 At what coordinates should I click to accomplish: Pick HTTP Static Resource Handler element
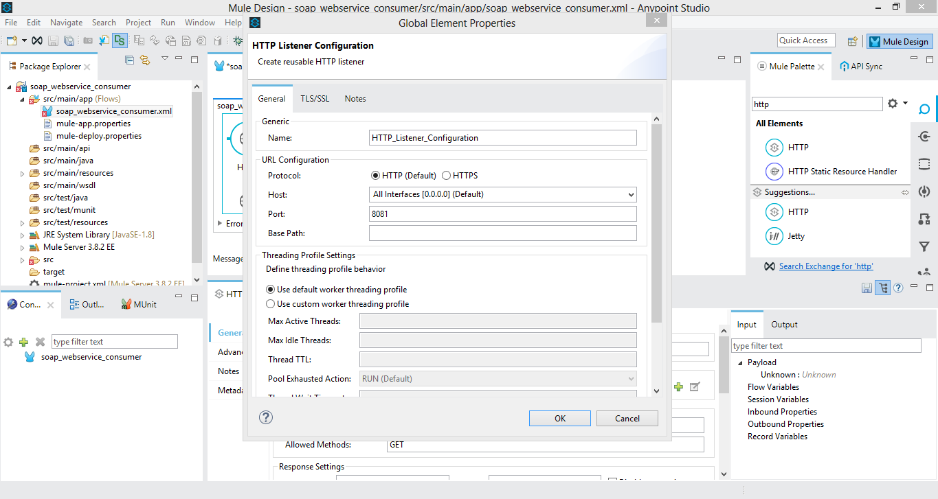[842, 172]
